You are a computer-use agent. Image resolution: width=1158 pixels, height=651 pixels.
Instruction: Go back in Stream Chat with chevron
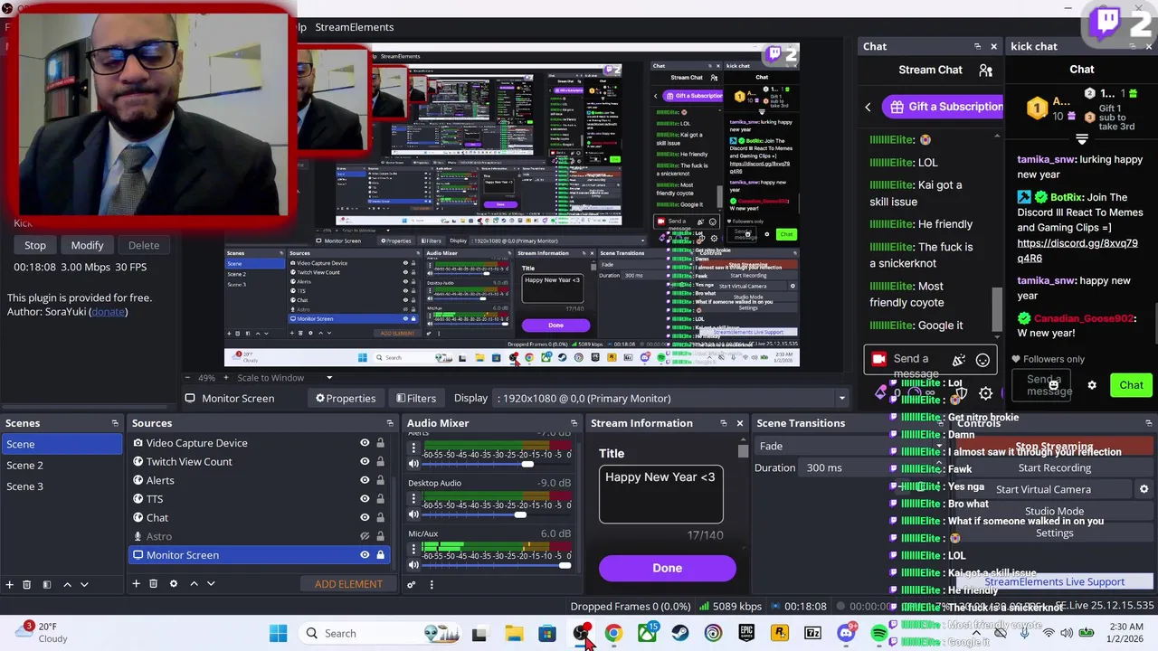coord(868,108)
